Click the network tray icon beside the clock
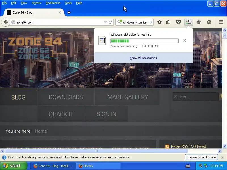The height and width of the screenshot is (170, 227). coord(206,166)
